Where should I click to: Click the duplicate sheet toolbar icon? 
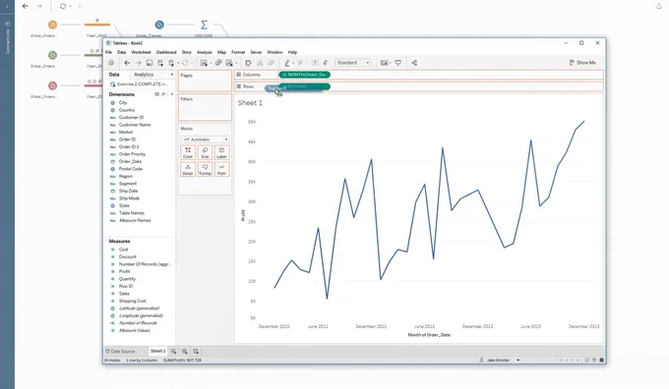218,63
